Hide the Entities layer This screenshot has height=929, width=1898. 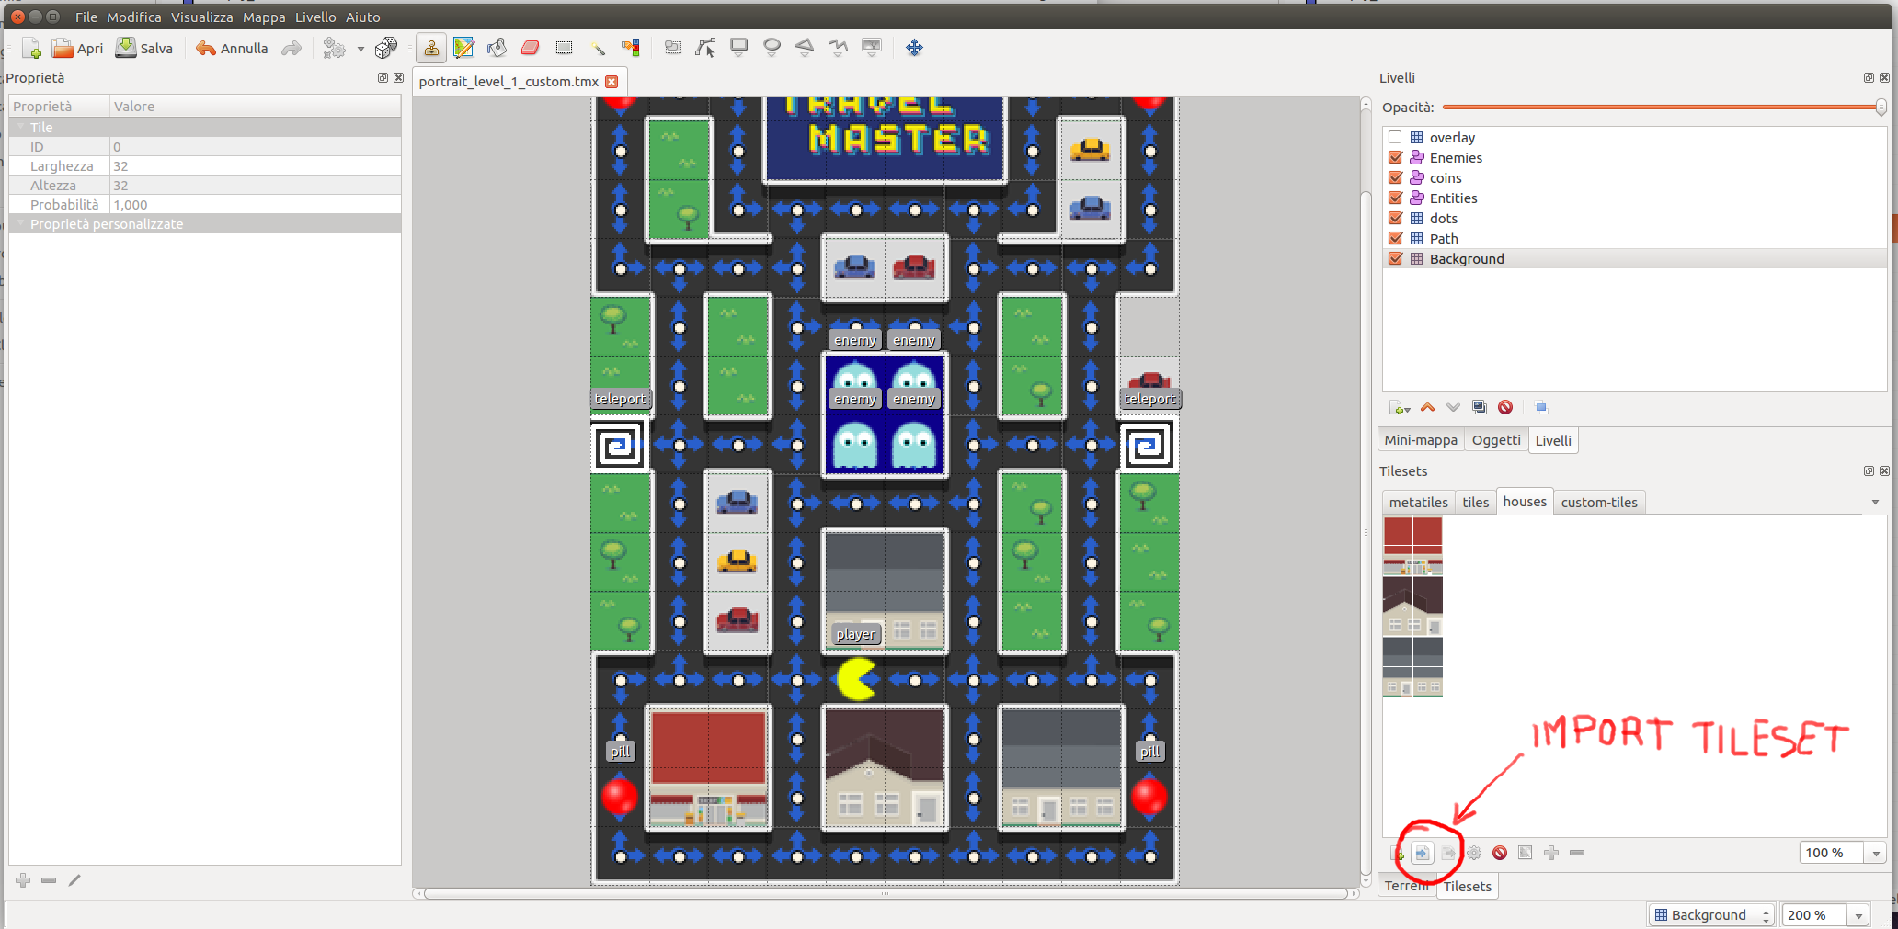pyautogui.click(x=1395, y=198)
